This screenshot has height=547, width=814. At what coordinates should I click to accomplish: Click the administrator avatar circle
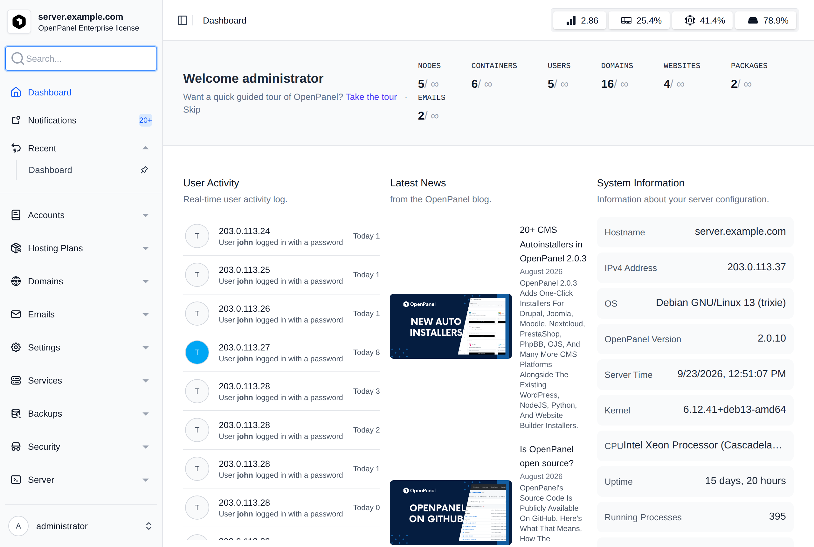[x=18, y=526]
